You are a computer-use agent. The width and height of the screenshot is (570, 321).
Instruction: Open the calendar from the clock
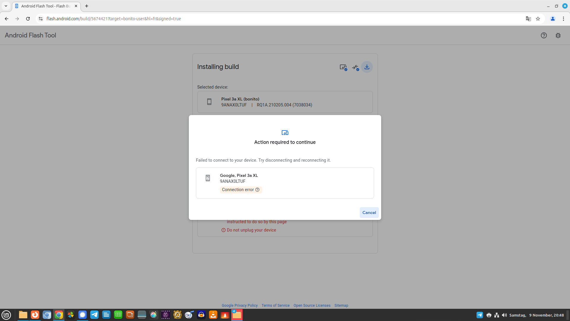536,315
